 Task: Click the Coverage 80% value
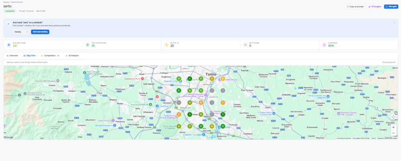[x=332, y=46]
